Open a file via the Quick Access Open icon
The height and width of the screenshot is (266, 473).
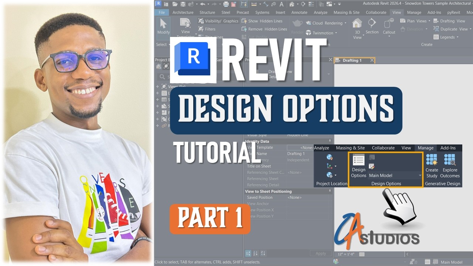point(175,4)
